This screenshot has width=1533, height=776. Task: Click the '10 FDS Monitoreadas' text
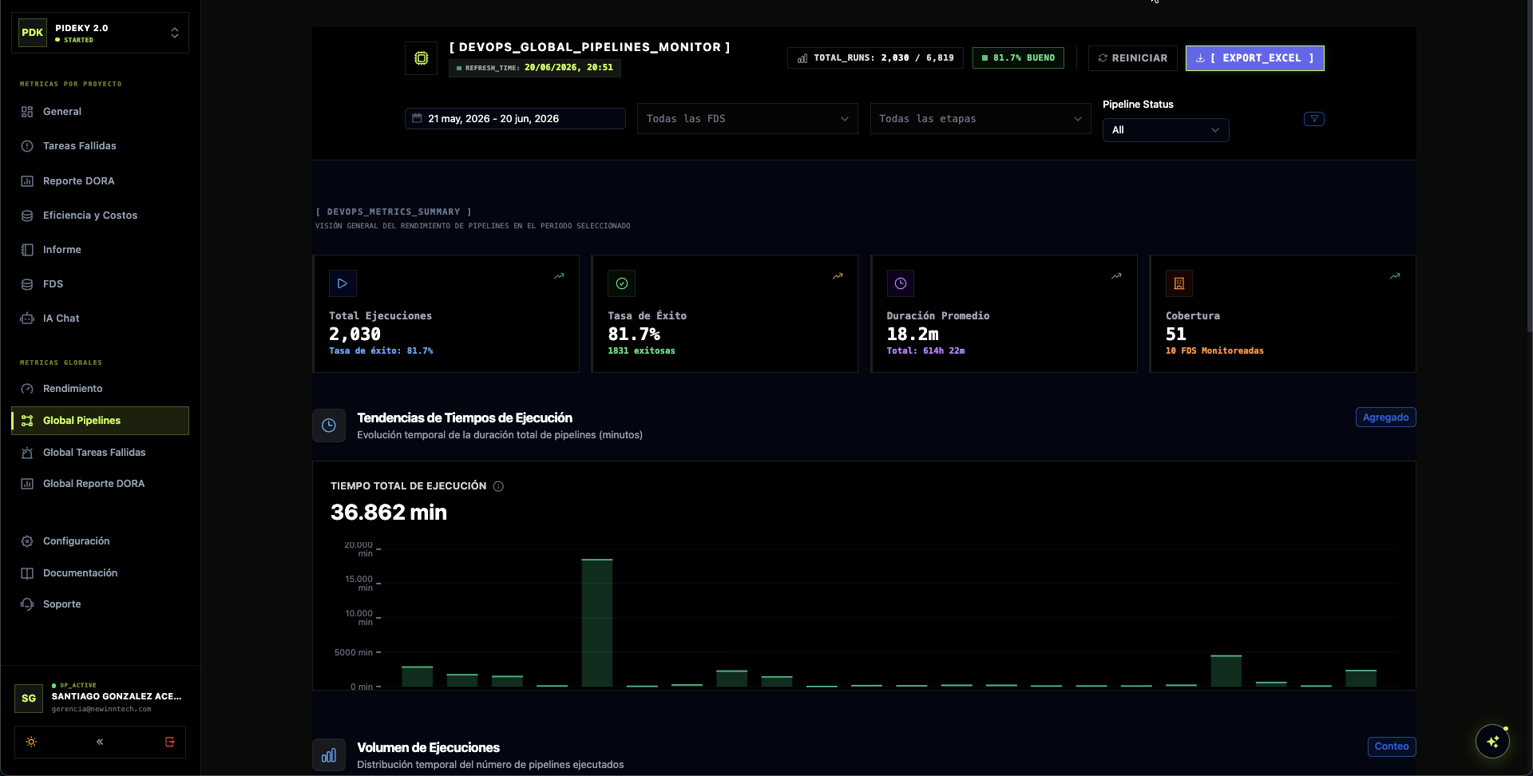(1214, 351)
